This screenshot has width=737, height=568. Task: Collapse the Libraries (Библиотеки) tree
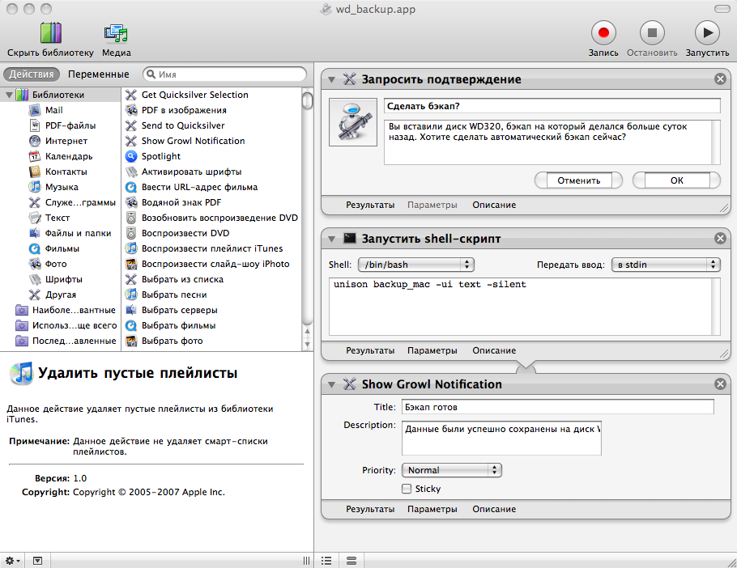[9, 95]
